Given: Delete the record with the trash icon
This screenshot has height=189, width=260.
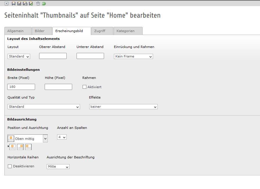Looking at the screenshot, I should [38, 3].
